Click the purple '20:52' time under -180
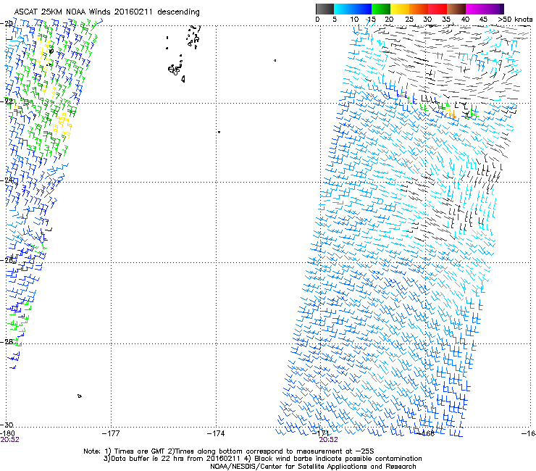 click(x=10, y=440)
